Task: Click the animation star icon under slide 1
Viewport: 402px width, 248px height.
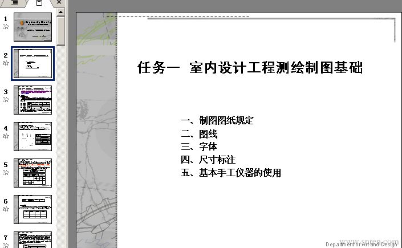Action: coord(6,26)
